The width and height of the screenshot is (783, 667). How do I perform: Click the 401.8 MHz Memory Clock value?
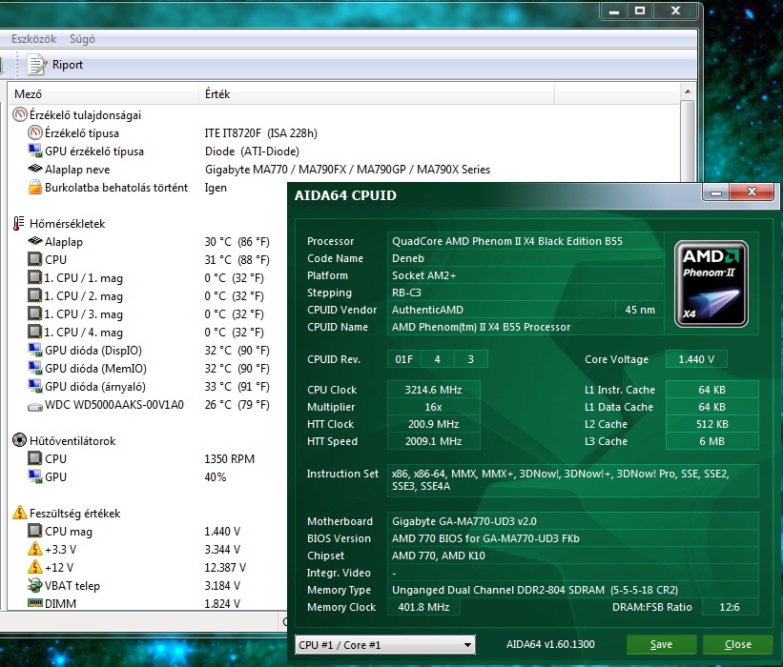pyautogui.click(x=423, y=607)
